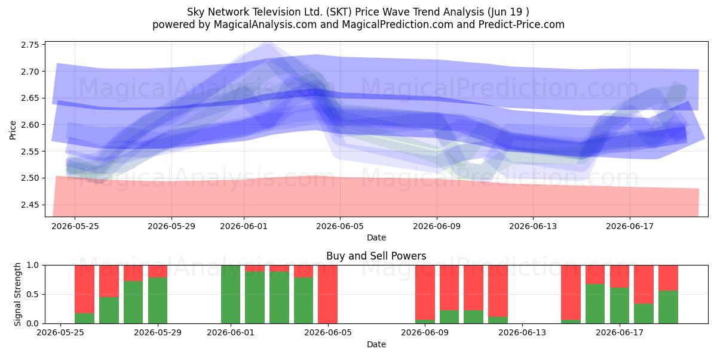Click 'Date' label below Buy/Sell chart

pyautogui.click(x=376, y=344)
